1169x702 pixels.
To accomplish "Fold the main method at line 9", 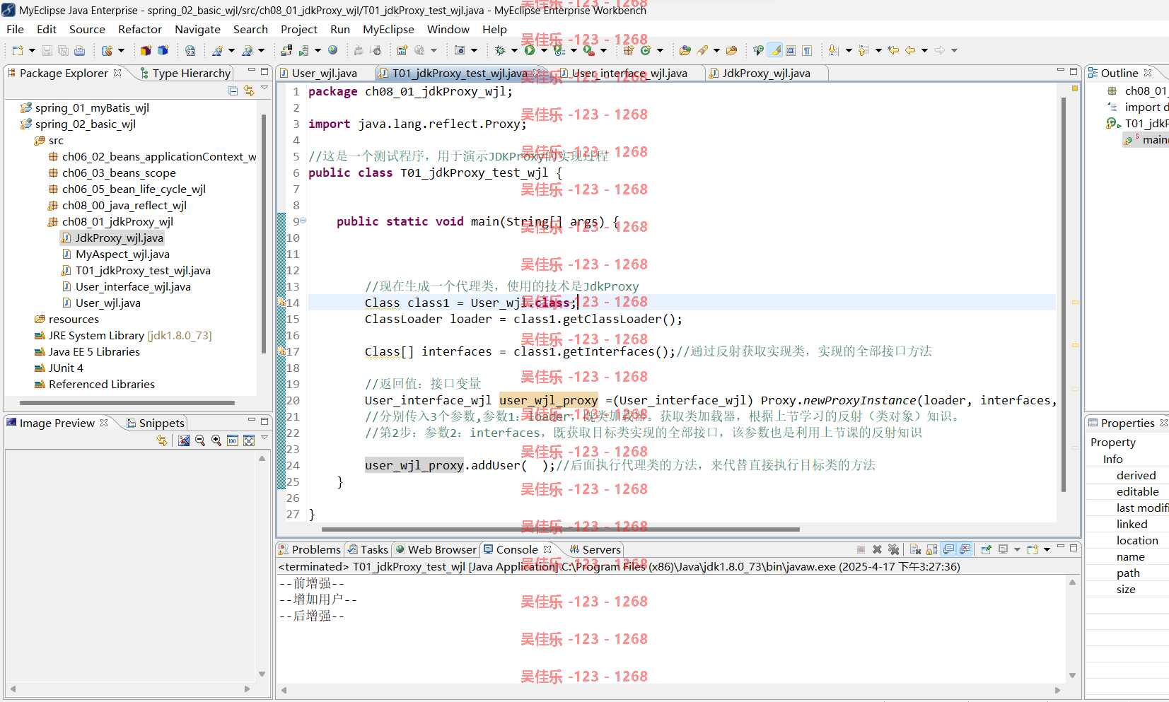I will click(303, 221).
